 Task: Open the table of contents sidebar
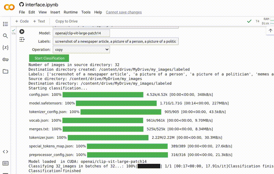5,24
